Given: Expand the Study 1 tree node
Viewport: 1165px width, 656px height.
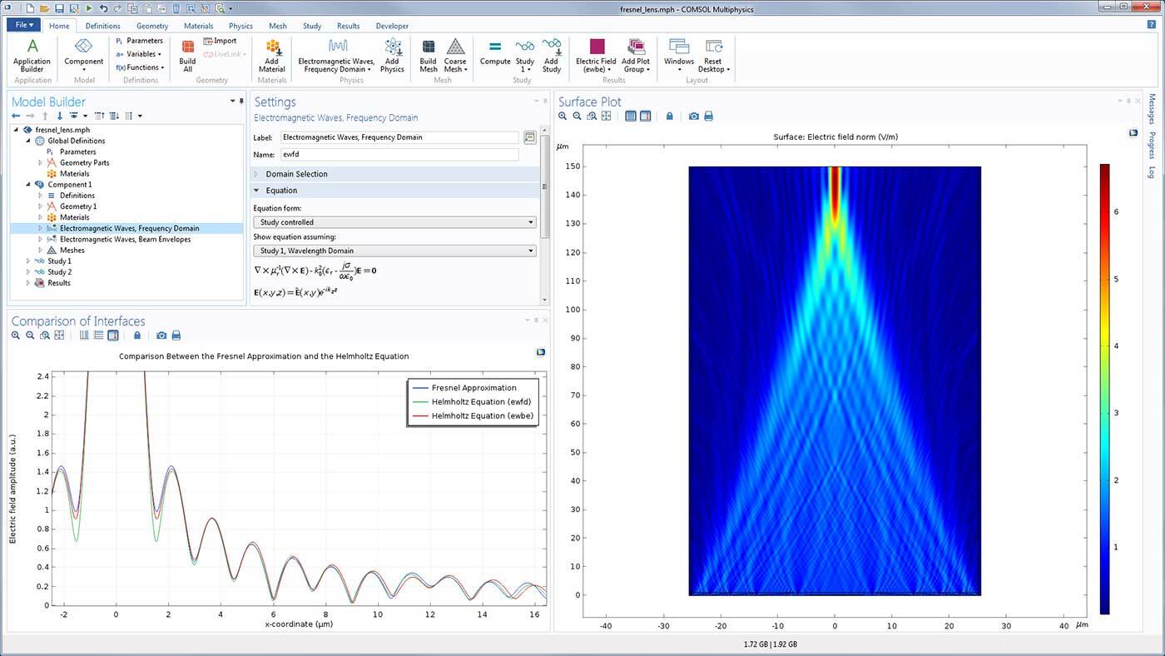Looking at the screenshot, I should click(27, 261).
